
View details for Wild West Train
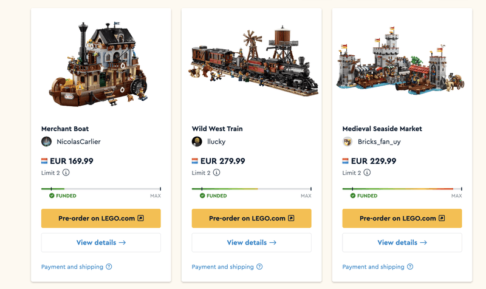(x=252, y=242)
